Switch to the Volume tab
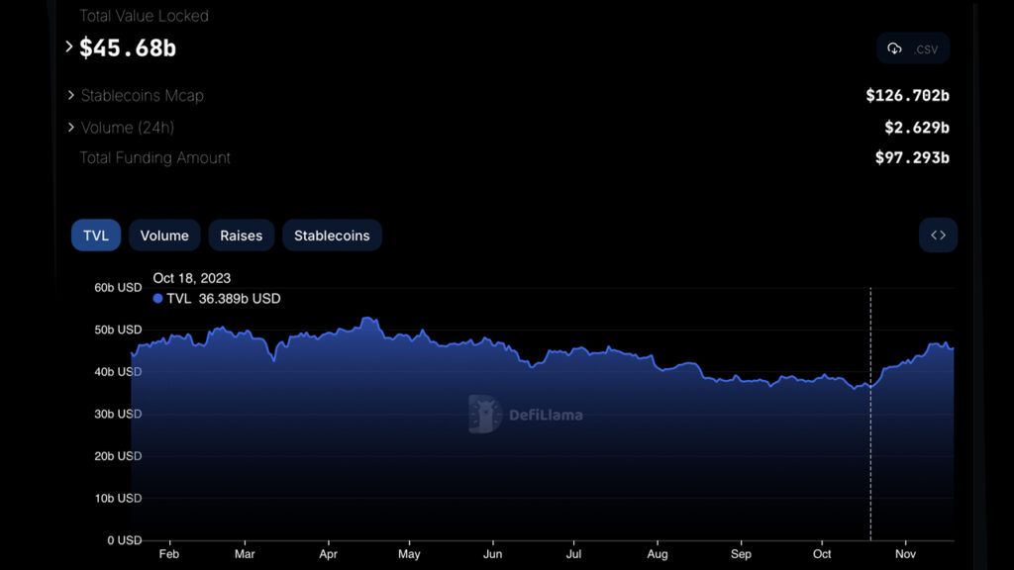The width and height of the screenshot is (1014, 570). pyautogui.click(x=164, y=235)
